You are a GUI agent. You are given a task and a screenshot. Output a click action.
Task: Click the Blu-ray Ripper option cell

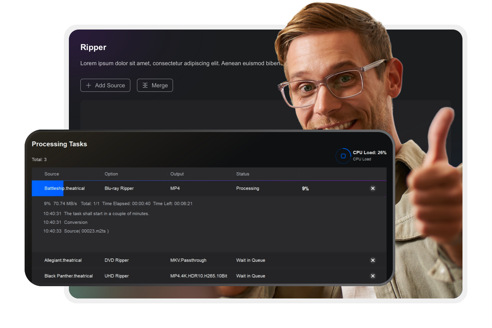pyautogui.click(x=119, y=188)
